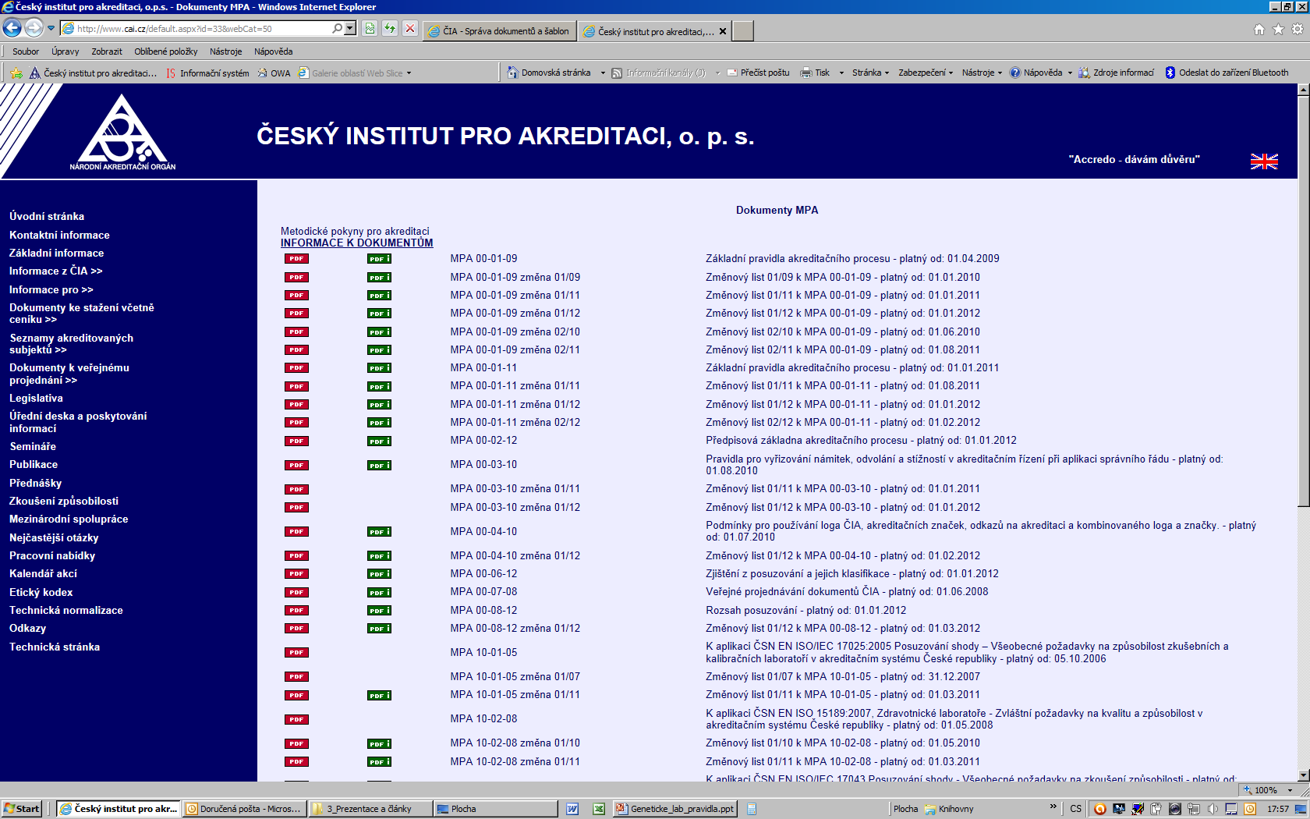Viewport: 1310px width, 819px height.
Task: Open Nejčastější otázky sidebar link
Action: 54,537
